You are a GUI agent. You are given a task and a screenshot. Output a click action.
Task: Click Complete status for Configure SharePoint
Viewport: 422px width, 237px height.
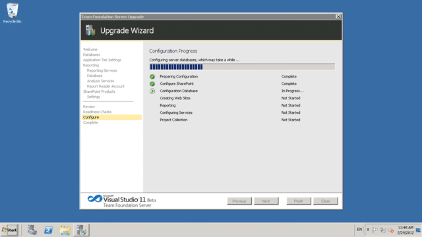pyautogui.click(x=289, y=84)
